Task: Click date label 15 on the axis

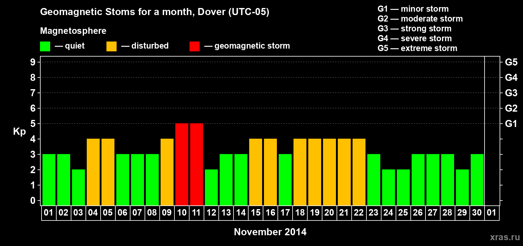Action: coord(256,213)
